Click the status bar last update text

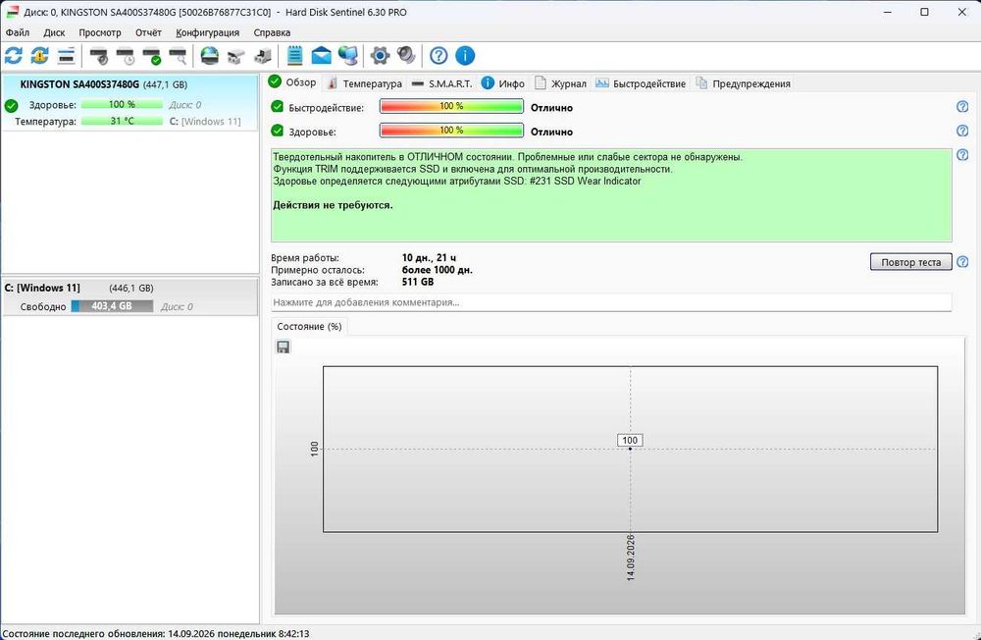[x=156, y=633]
